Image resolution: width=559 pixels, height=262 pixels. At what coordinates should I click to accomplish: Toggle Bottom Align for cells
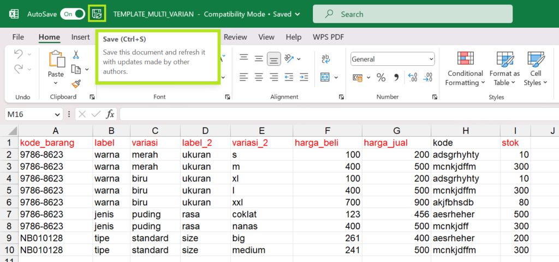point(273,58)
